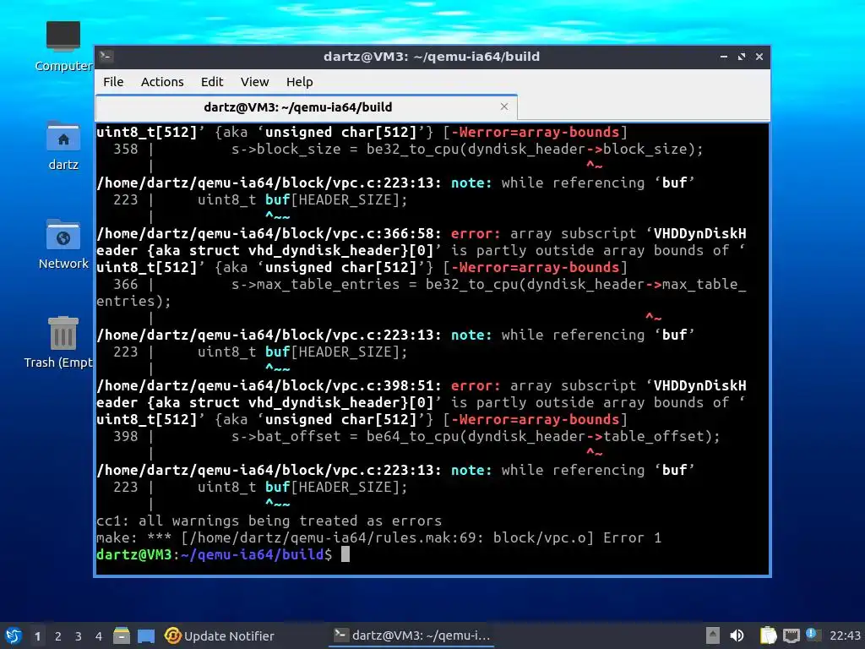Click the removable media eject tray icon
Image resolution: width=865 pixels, height=649 pixels.
pyautogui.click(x=713, y=635)
